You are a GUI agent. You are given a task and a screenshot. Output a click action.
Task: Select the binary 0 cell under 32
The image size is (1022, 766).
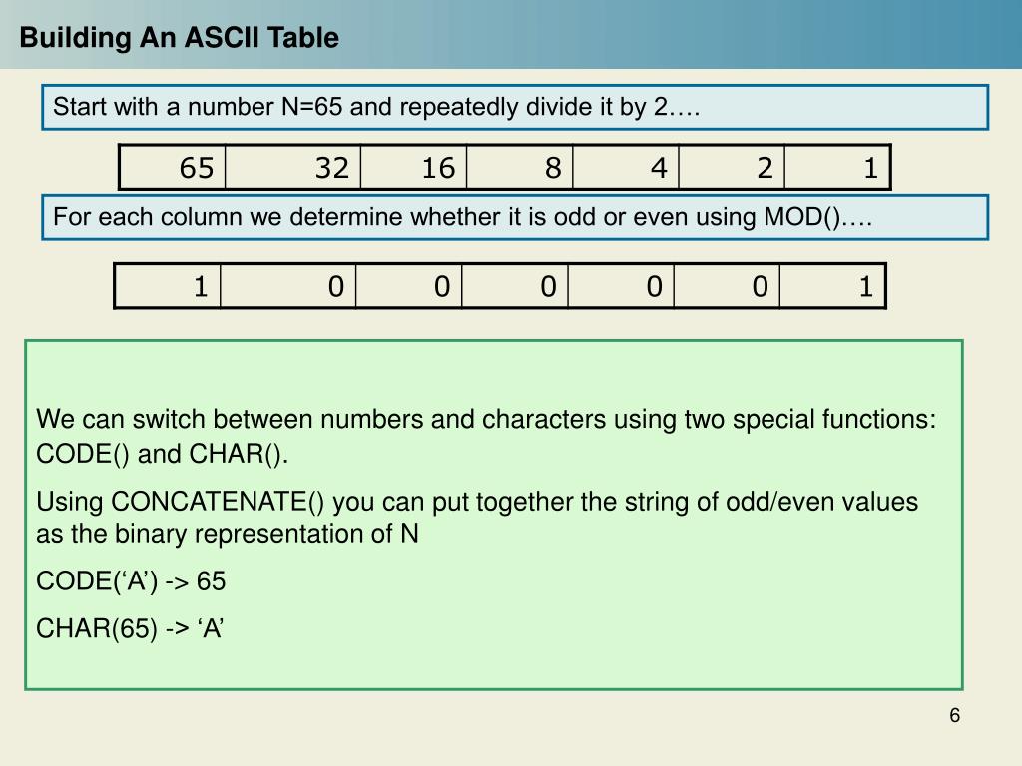[x=288, y=286]
